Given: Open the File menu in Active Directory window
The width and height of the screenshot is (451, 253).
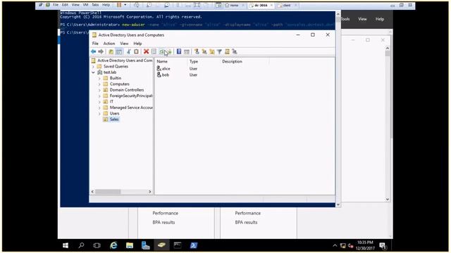Looking at the screenshot, I should [x=95, y=44].
